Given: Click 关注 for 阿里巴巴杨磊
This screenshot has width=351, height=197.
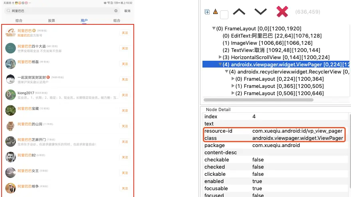Looking at the screenshot, I should click(125, 64).
